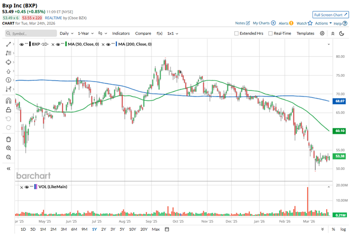Open the 1x1 grid layout dropdown
Image resolution: width=355 pixels, height=236 pixels.
pos(173,34)
